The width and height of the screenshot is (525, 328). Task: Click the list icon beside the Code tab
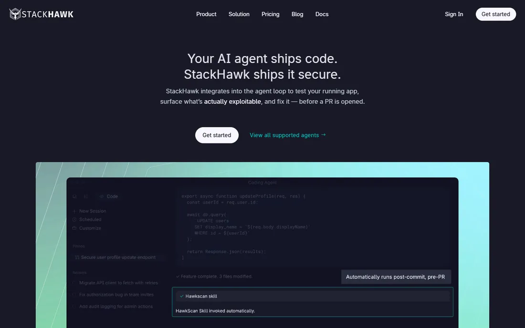[86, 196]
